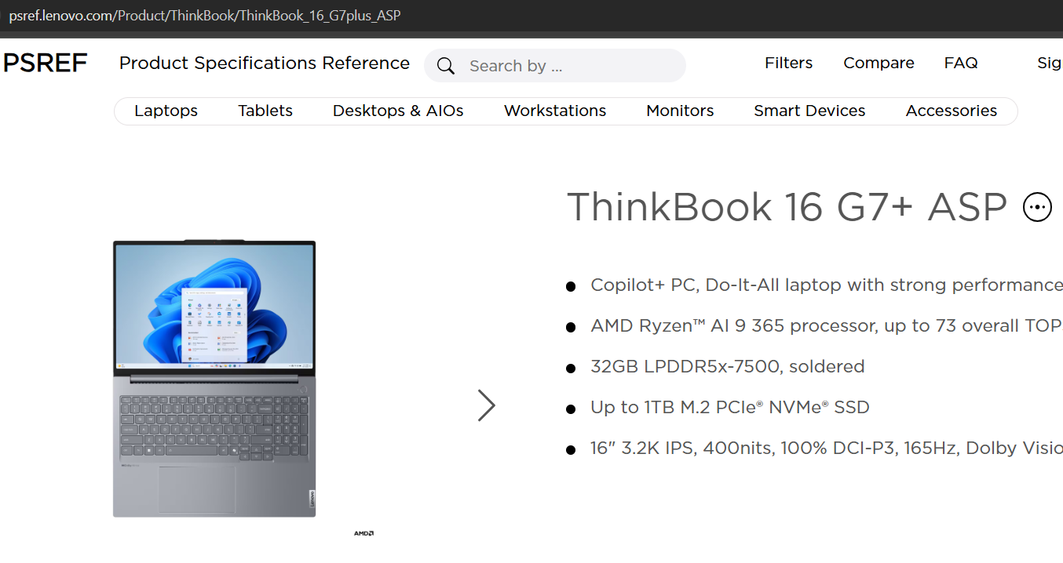
Task: Click the 'AMD Ryzen AI 9 365 processor' bullet
Action: (827, 325)
